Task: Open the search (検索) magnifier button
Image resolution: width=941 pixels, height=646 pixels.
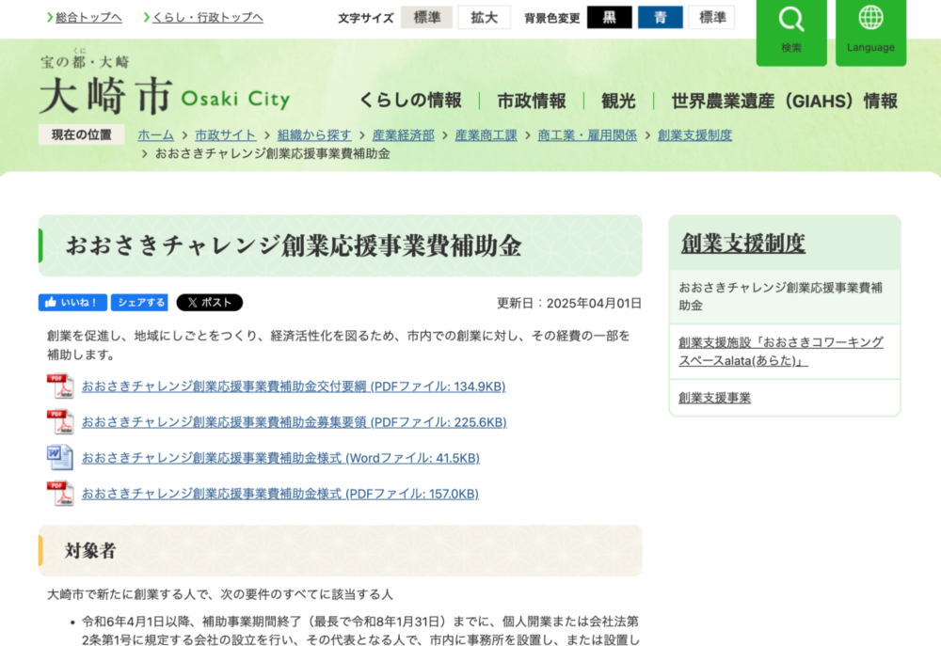Action: 791,32
